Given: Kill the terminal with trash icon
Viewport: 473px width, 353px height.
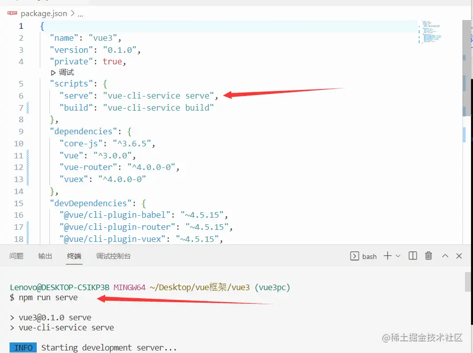Looking at the screenshot, I should coord(428,256).
